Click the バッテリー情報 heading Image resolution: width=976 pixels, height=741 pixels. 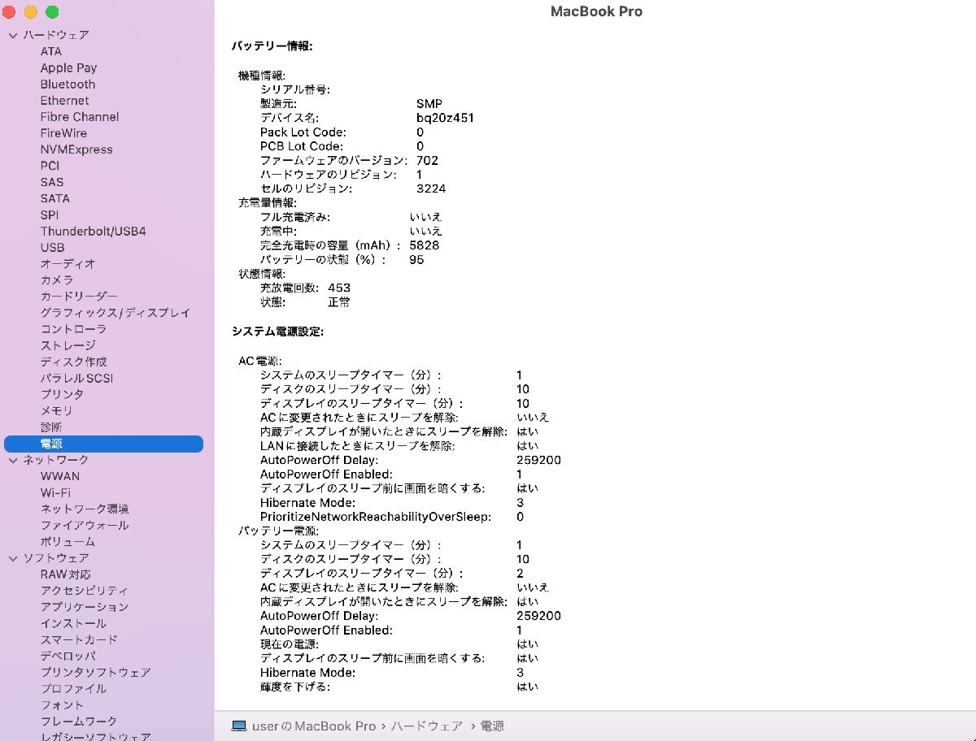coord(272,46)
